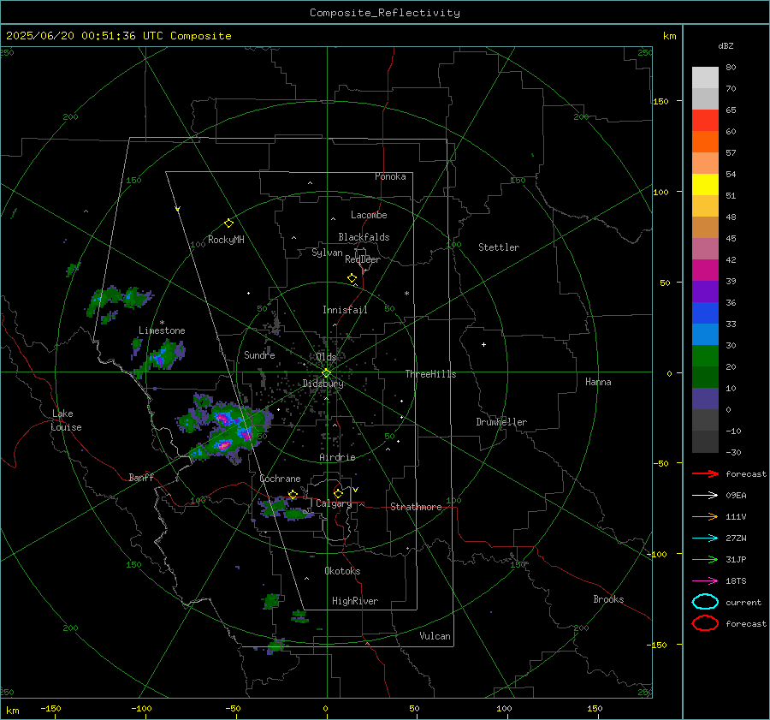
Task: Click the yellow diamond marker near RockyMH
Action: coord(228,223)
